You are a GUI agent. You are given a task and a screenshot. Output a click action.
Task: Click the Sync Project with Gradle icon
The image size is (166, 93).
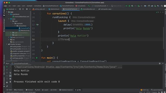152,6
